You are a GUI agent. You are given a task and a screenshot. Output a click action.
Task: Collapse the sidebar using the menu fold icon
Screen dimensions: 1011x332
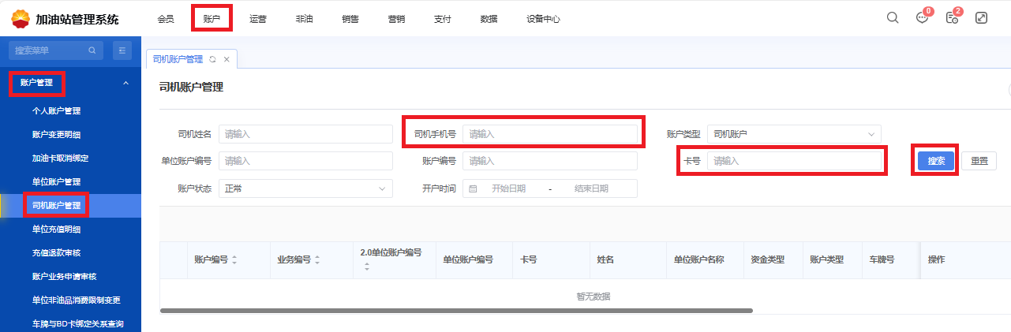click(122, 50)
